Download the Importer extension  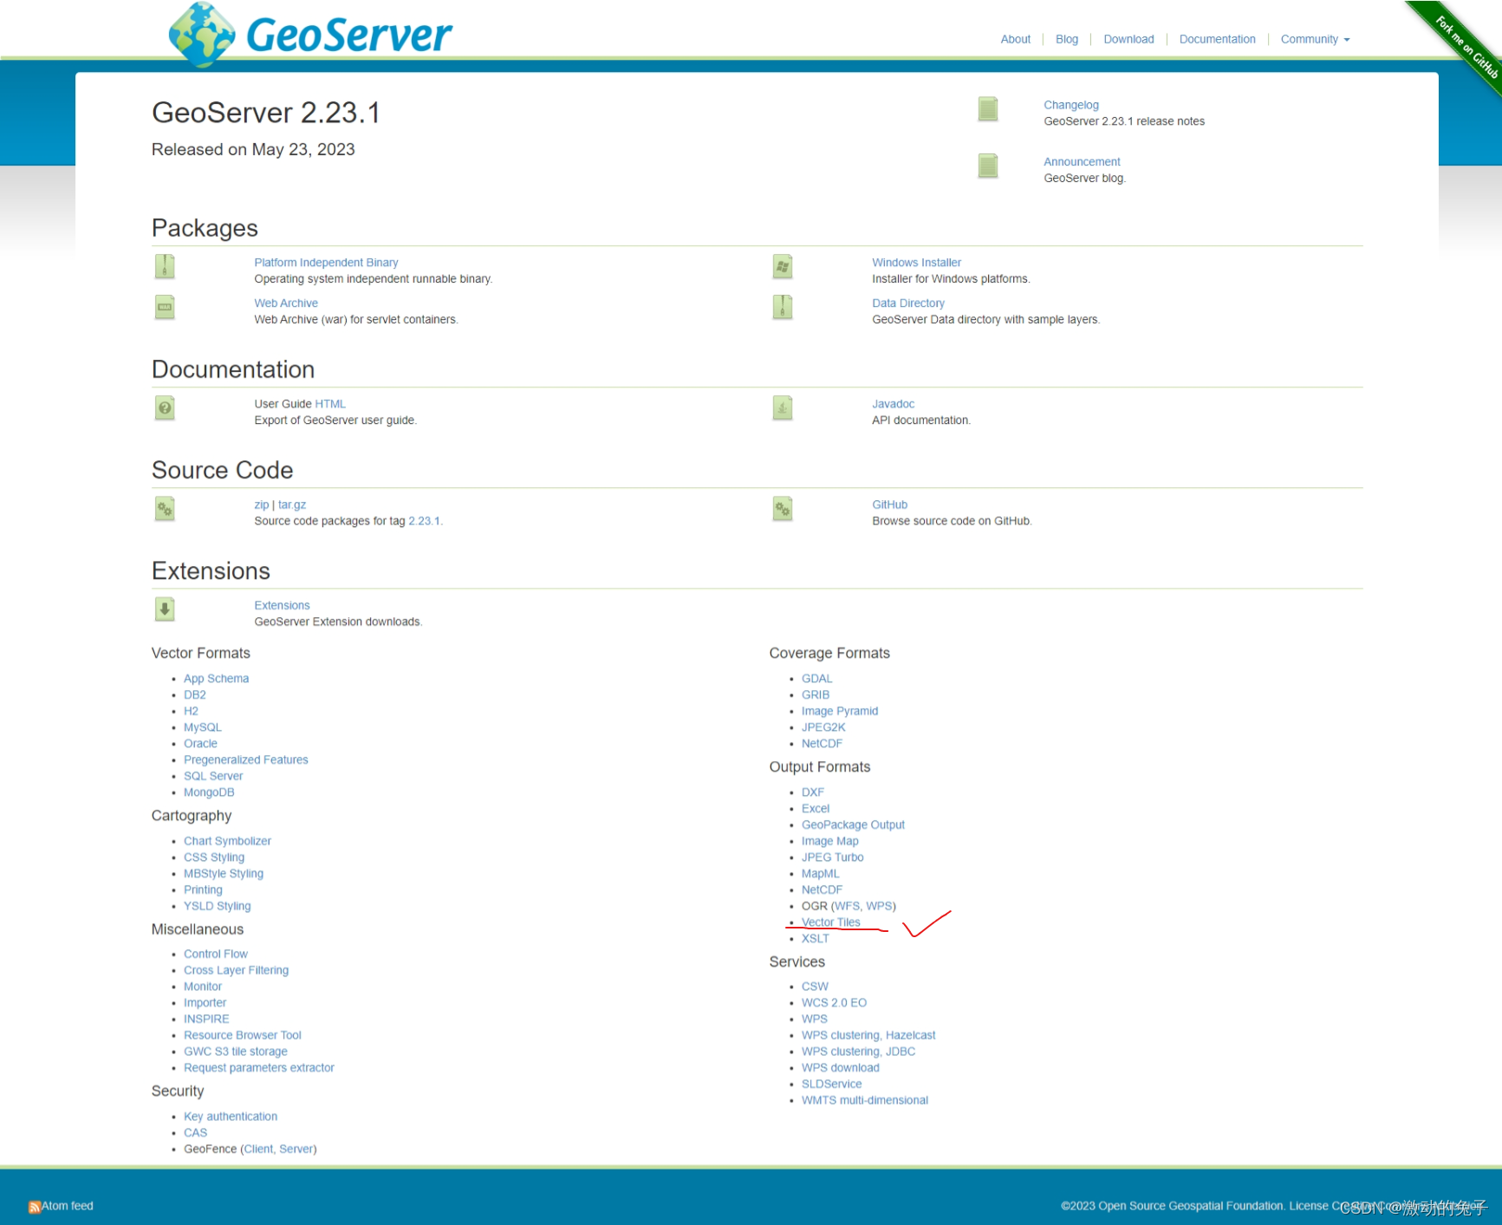coord(205,1003)
